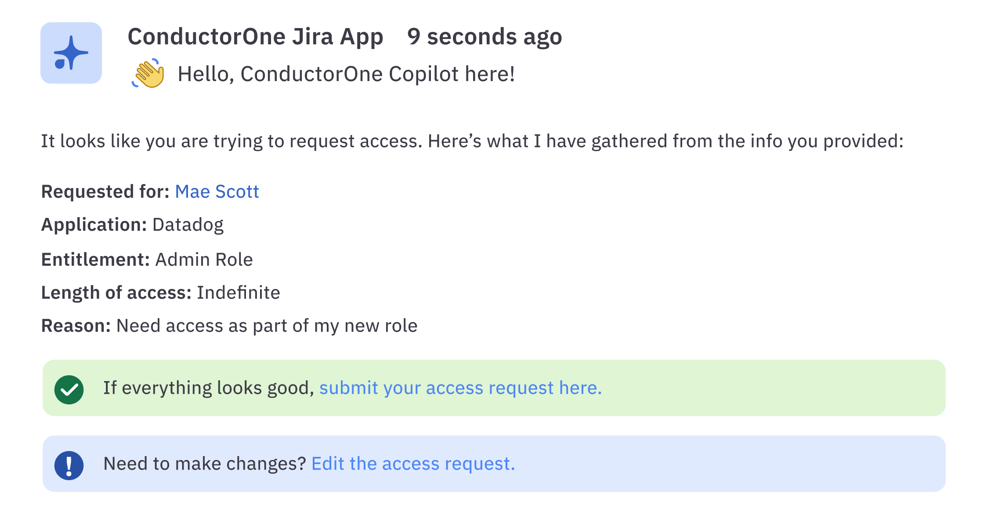
Task: Click the "If everything looks good" text
Action: [x=209, y=388]
